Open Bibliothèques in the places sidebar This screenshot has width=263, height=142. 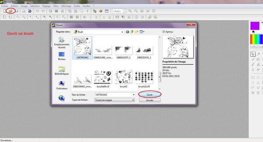tap(61, 71)
